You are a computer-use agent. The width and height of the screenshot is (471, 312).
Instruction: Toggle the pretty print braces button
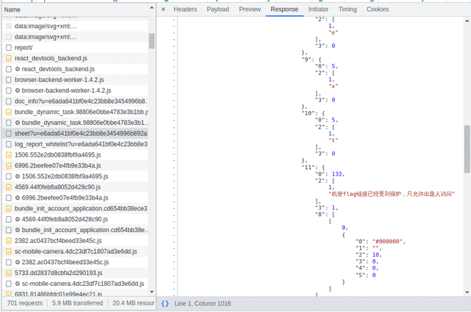coord(165,303)
